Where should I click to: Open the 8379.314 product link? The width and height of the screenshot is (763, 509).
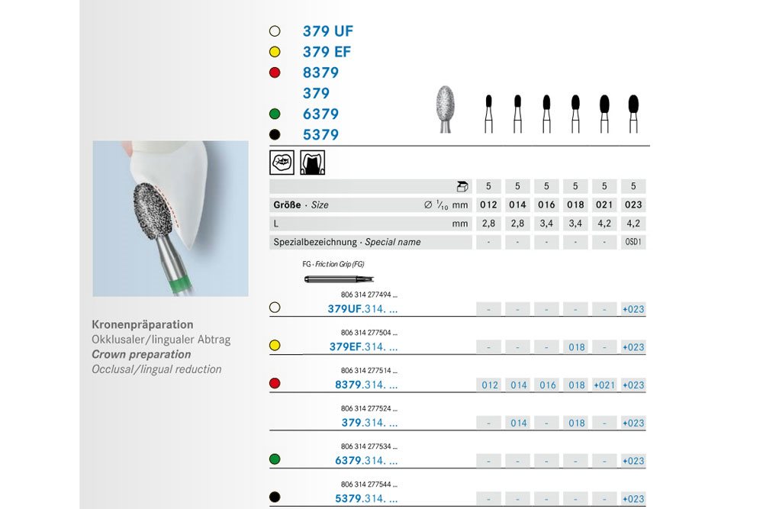point(365,385)
